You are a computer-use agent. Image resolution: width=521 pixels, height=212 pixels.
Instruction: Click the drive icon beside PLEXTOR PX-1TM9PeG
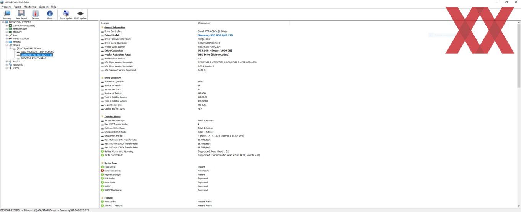(18, 58)
